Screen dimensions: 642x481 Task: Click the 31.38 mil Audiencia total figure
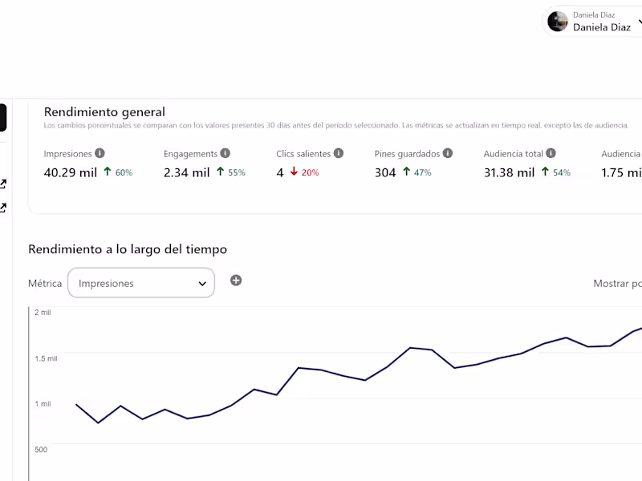[x=509, y=172]
